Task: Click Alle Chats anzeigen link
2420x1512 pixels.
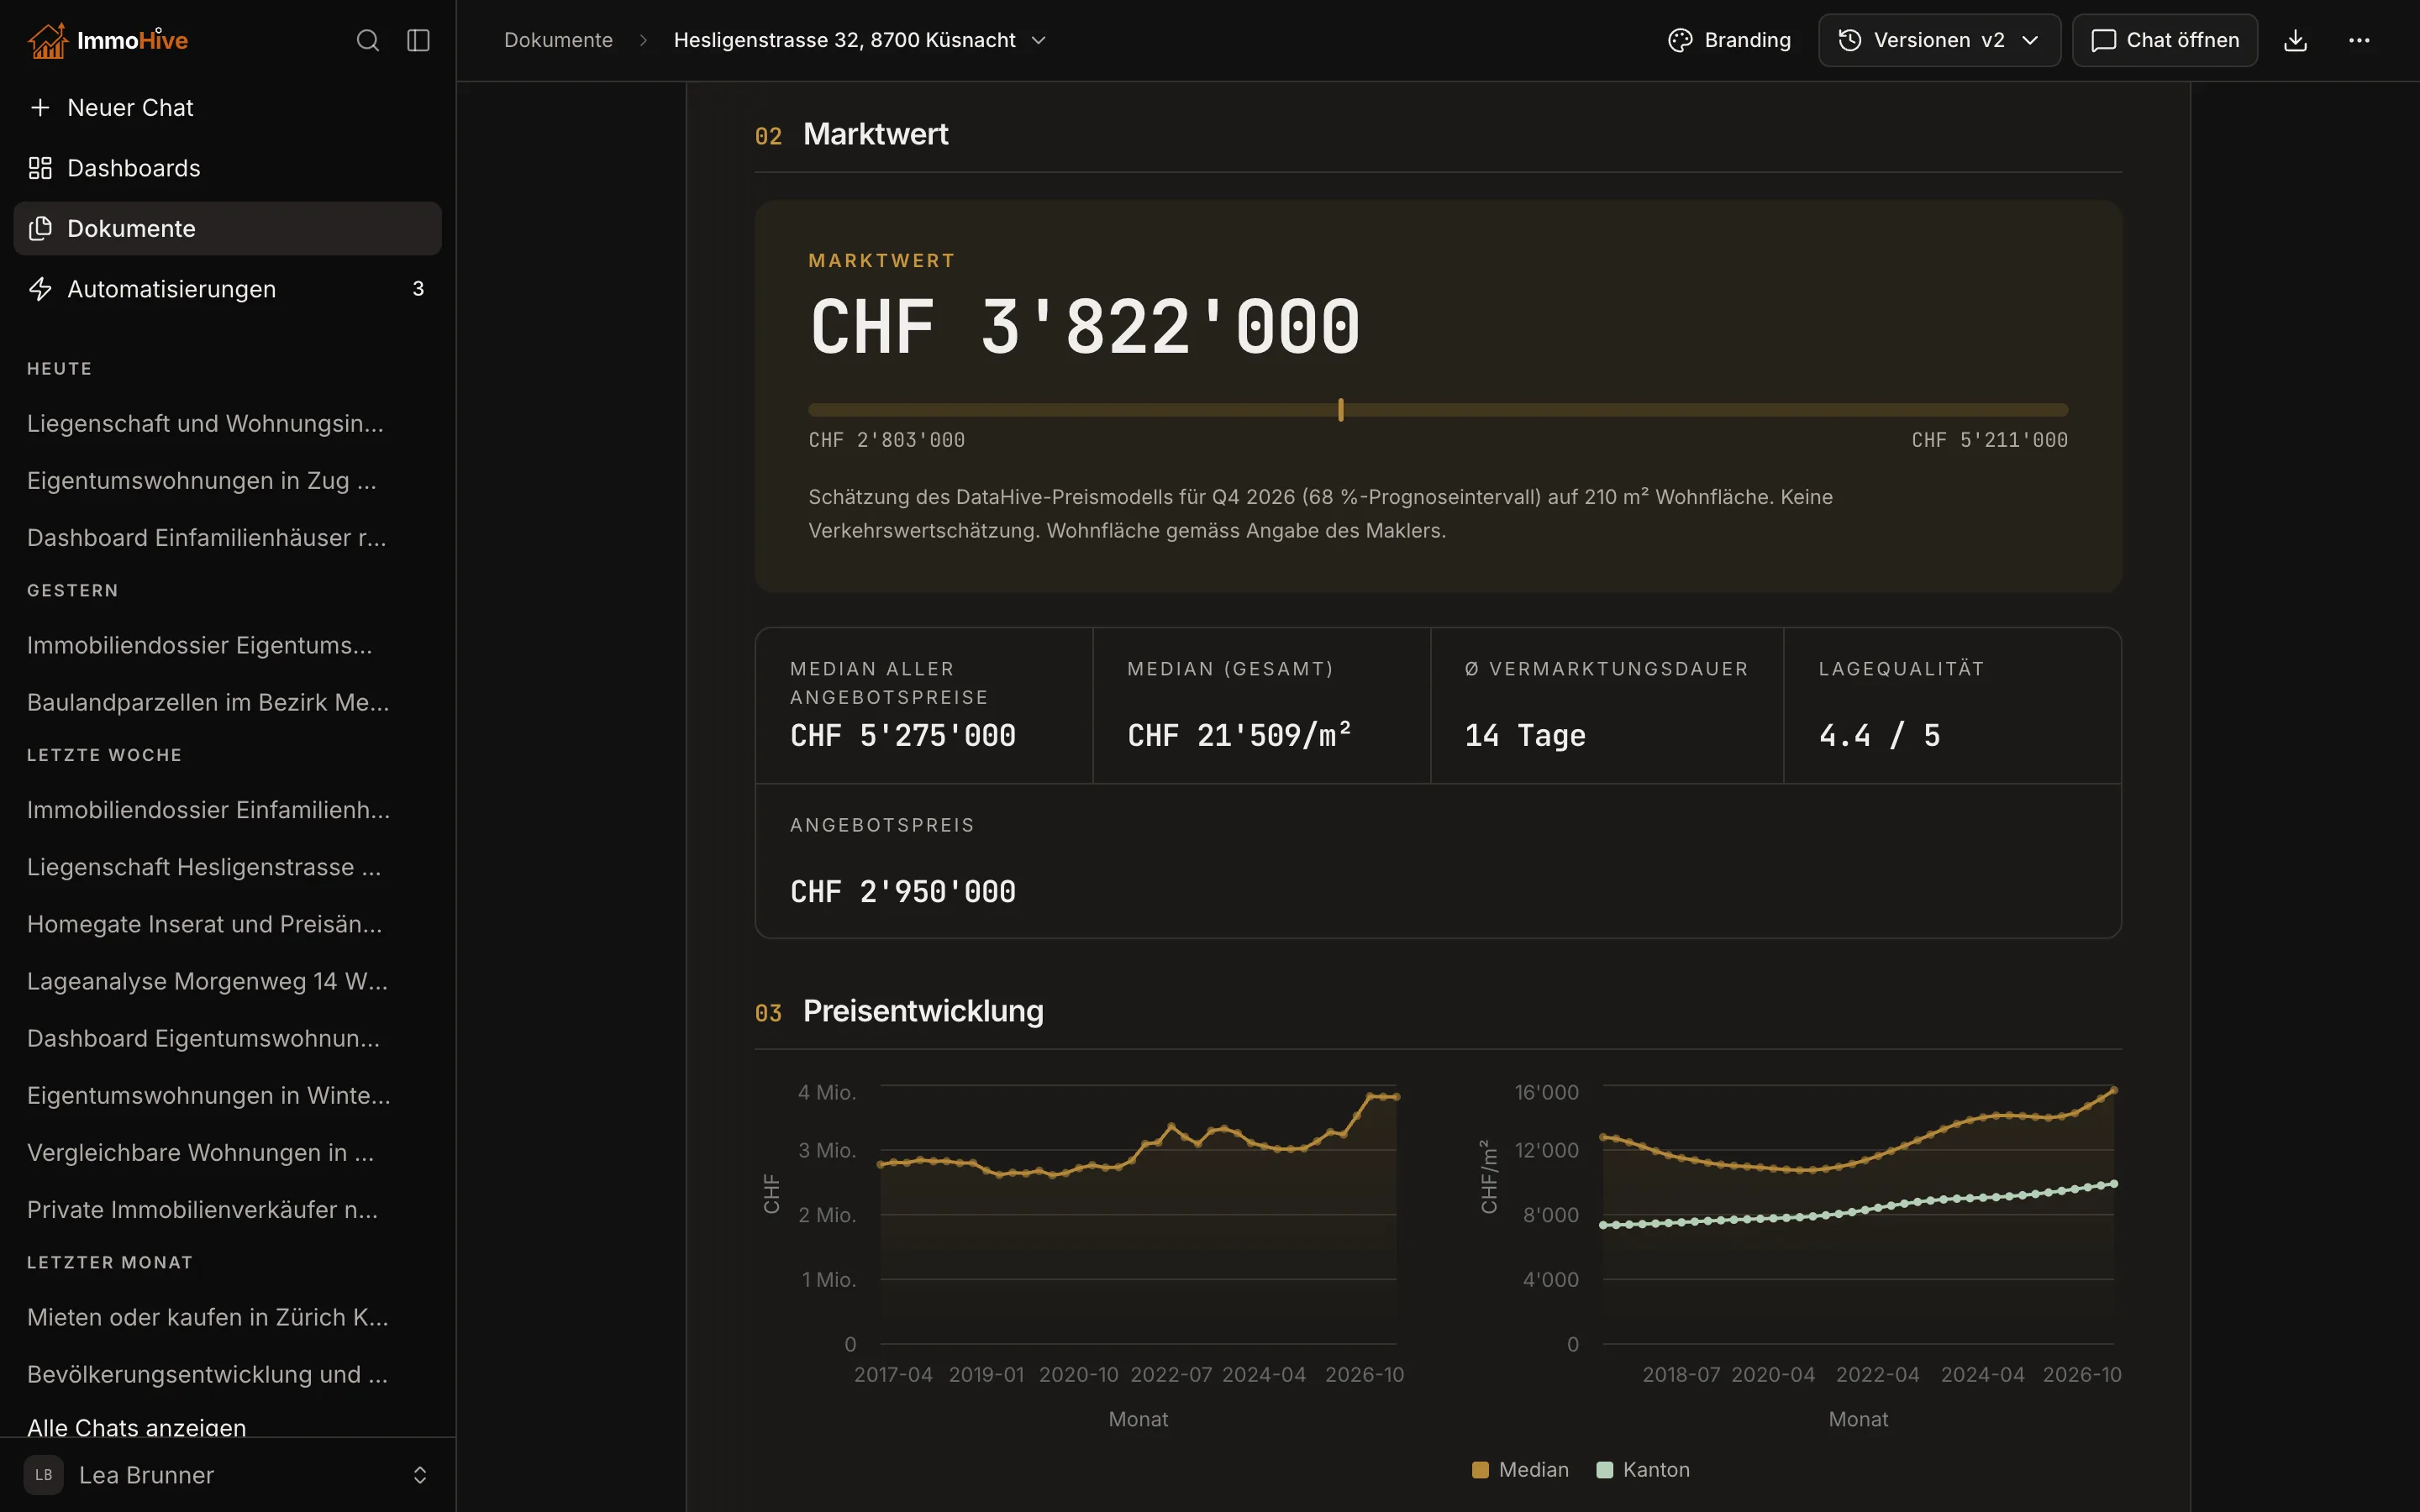Action: (x=136, y=1427)
